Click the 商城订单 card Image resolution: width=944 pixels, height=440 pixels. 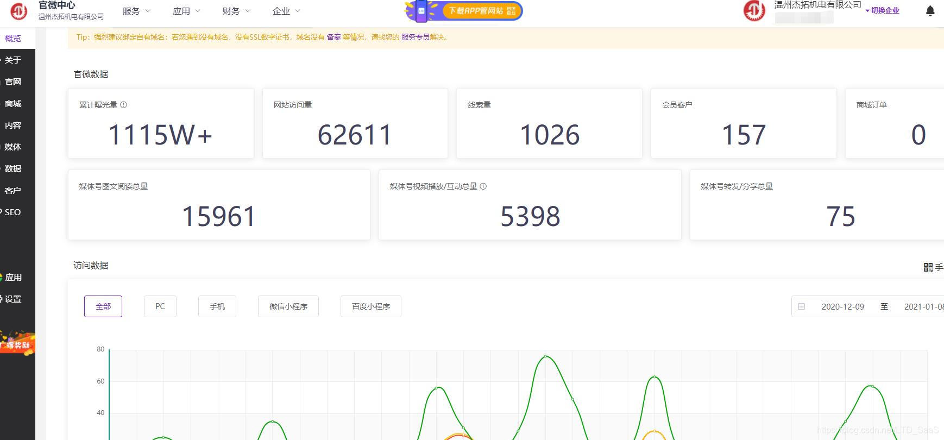click(895, 123)
